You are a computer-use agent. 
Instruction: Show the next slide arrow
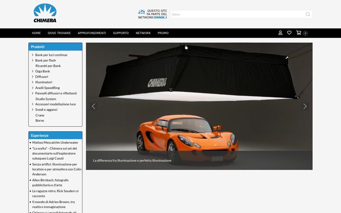(x=305, y=106)
